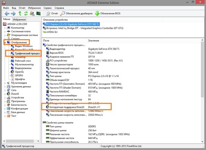
Task: Open the Отчёт menu in menu bar
Action: 22,8
